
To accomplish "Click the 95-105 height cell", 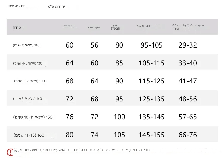I will 151,45.
